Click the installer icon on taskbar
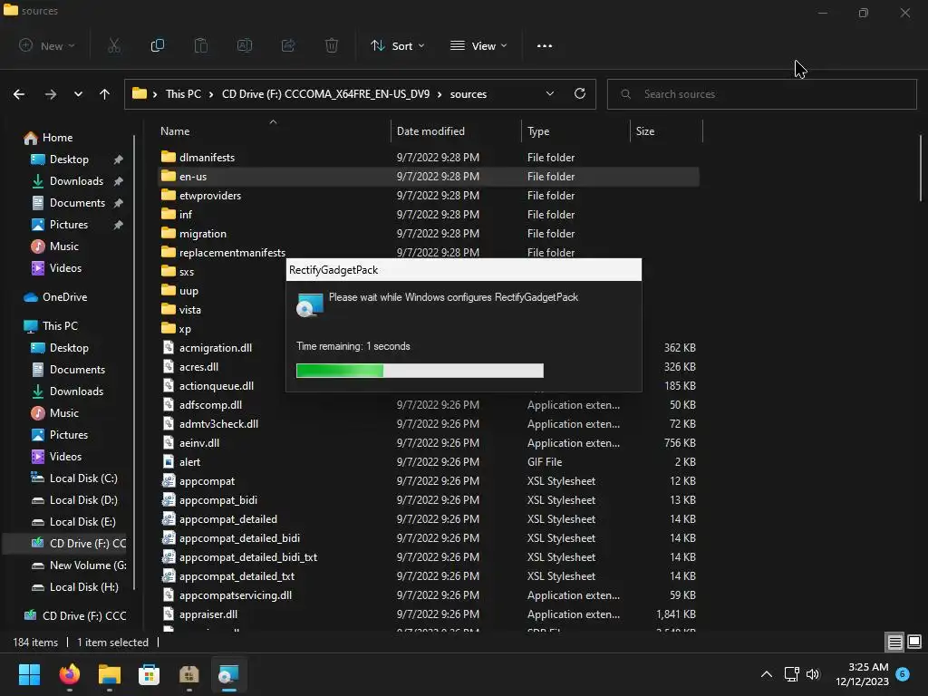The height and width of the screenshot is (696, 928). (228, 674)
